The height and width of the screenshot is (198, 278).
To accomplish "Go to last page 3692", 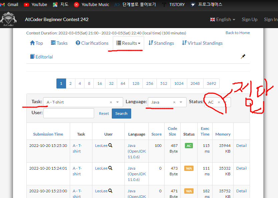I will [211, 83].
